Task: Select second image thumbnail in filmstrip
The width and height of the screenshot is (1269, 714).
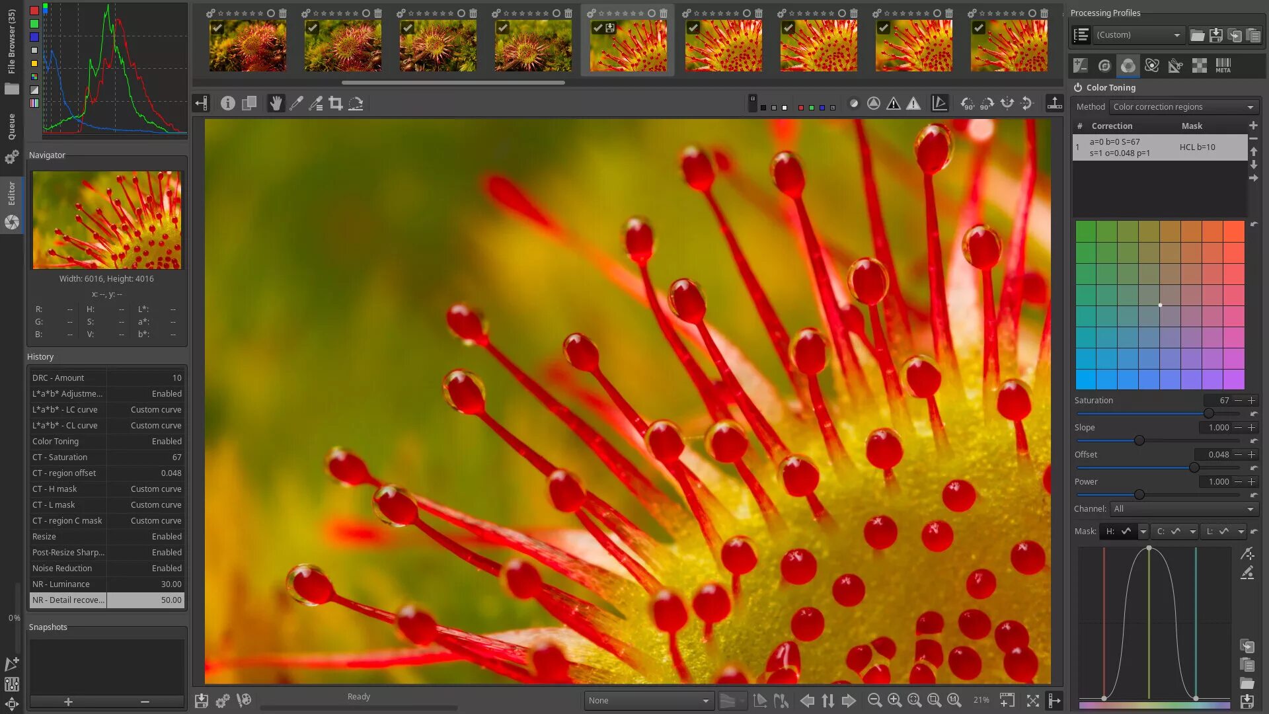Action: 342,44
